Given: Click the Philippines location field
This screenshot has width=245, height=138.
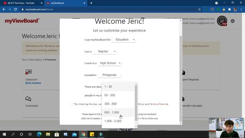Looking at the screenshot, I should click(x=109, y=75).
